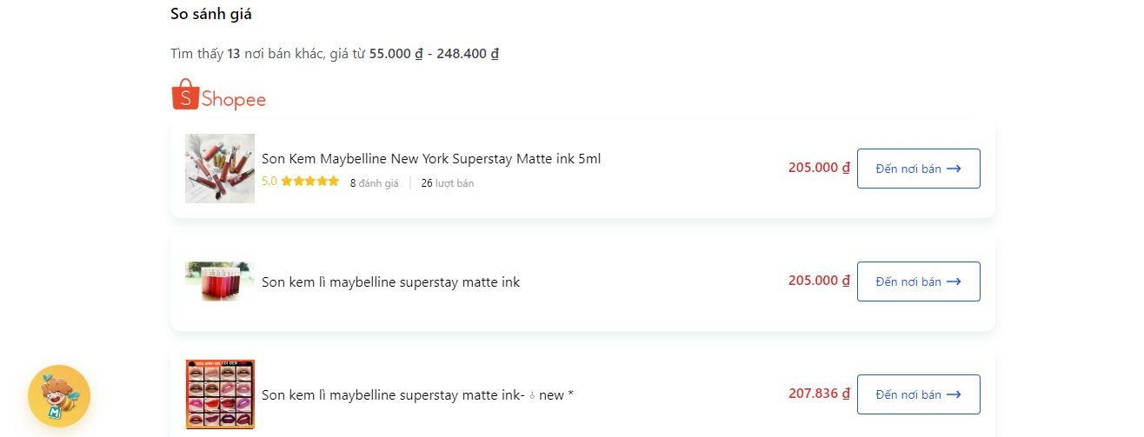Go to seller for 205.000 đ Superstay 5ml

(918, 169)
